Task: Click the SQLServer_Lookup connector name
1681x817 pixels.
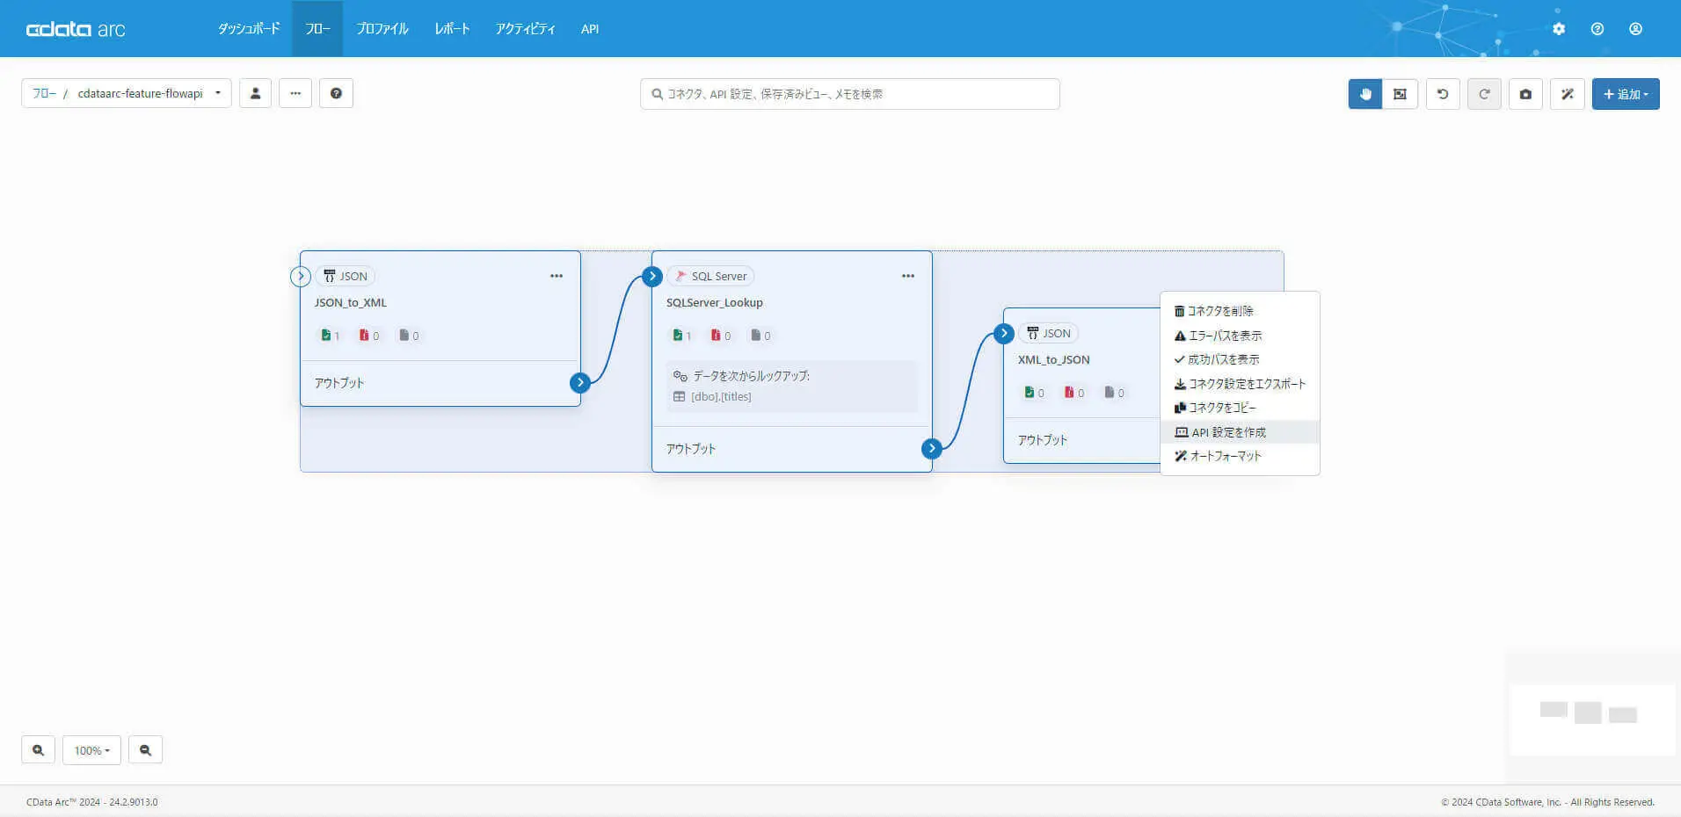Action: 715,302
